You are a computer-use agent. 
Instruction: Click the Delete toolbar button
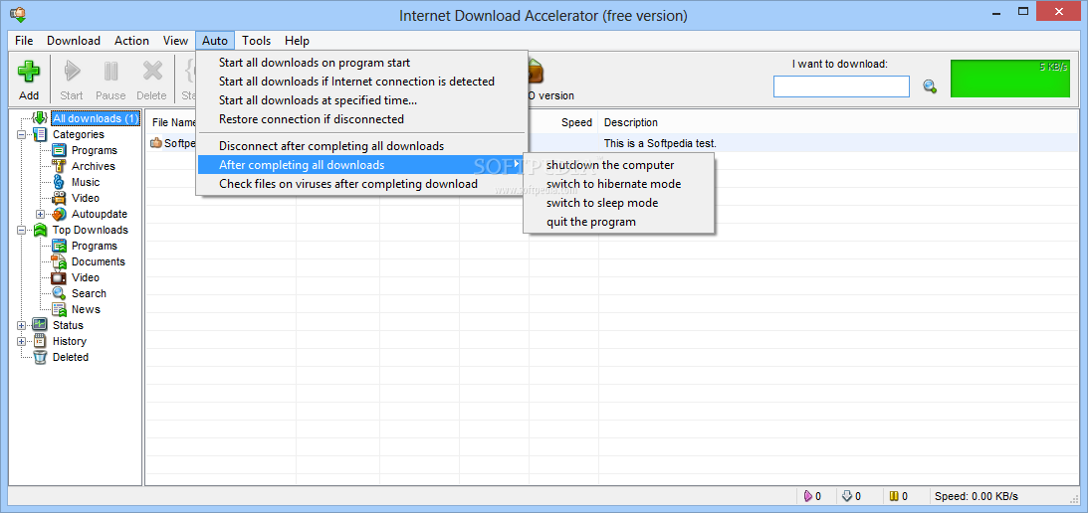[x=151, y=79]
